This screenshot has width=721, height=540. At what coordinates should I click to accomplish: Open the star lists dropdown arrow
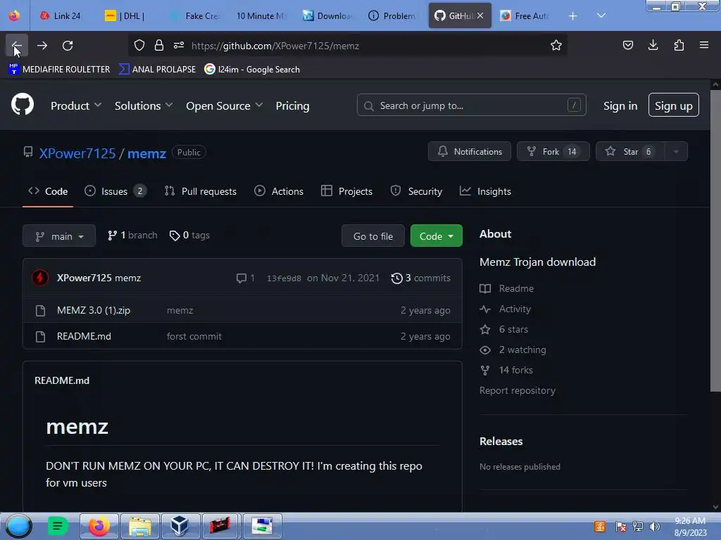pos(676,152)
